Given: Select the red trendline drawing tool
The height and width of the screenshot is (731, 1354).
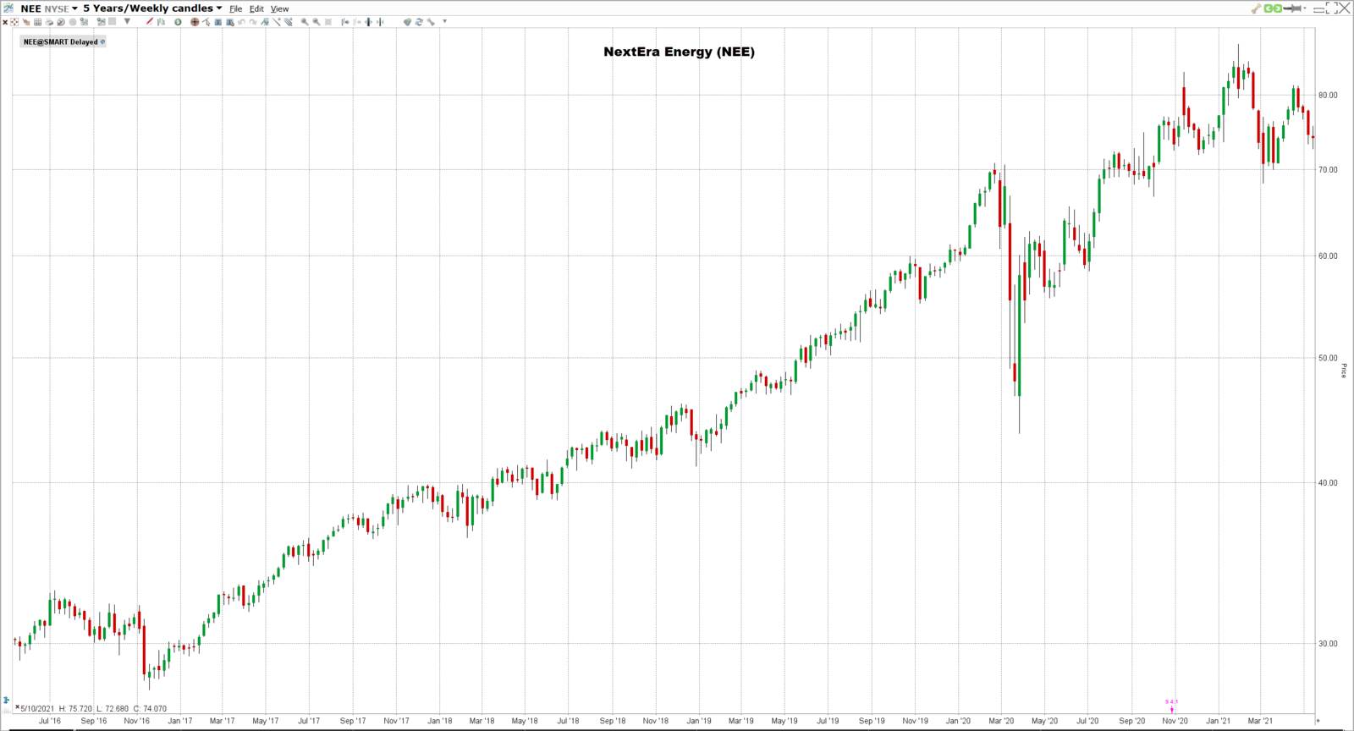Looking at the screenshot, I should click(149, 21).
